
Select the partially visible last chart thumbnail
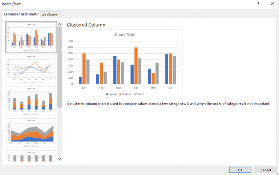(x=31, y=156)
